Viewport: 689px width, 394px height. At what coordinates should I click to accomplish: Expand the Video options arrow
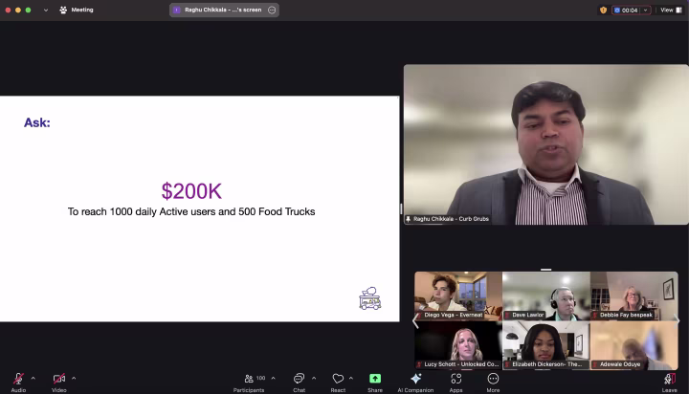[x=74, y=378]
